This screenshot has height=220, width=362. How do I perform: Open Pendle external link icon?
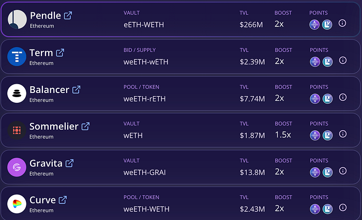pos(68,15)
